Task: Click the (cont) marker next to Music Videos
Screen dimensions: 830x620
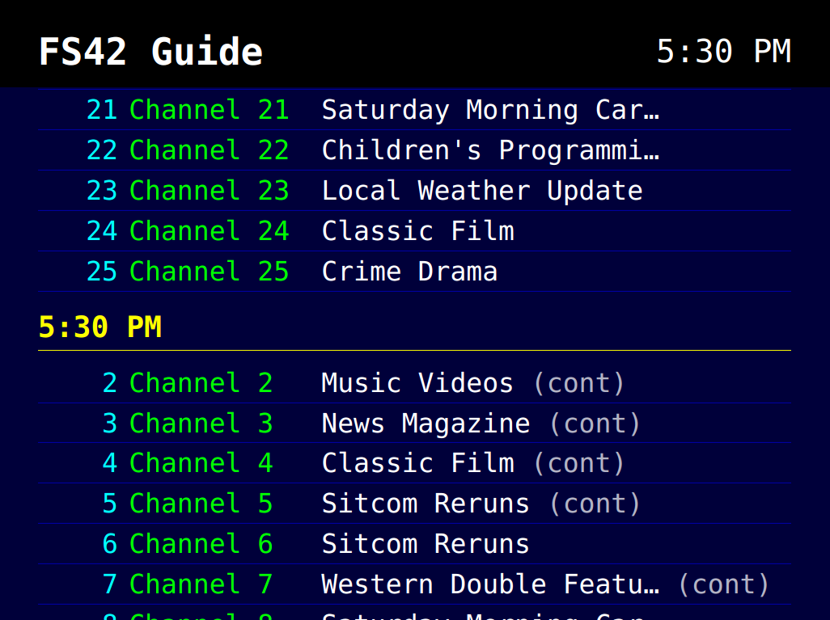Action: (x=578, y=382)
